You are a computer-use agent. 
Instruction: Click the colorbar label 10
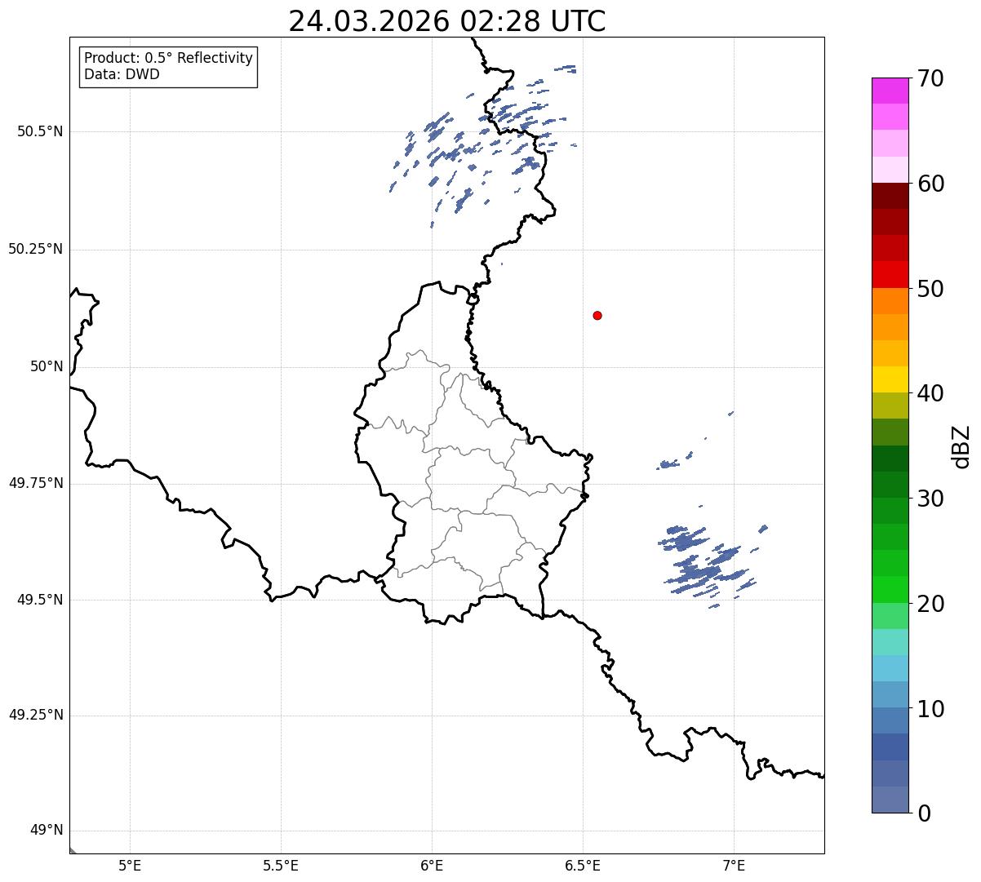[931, 709]
